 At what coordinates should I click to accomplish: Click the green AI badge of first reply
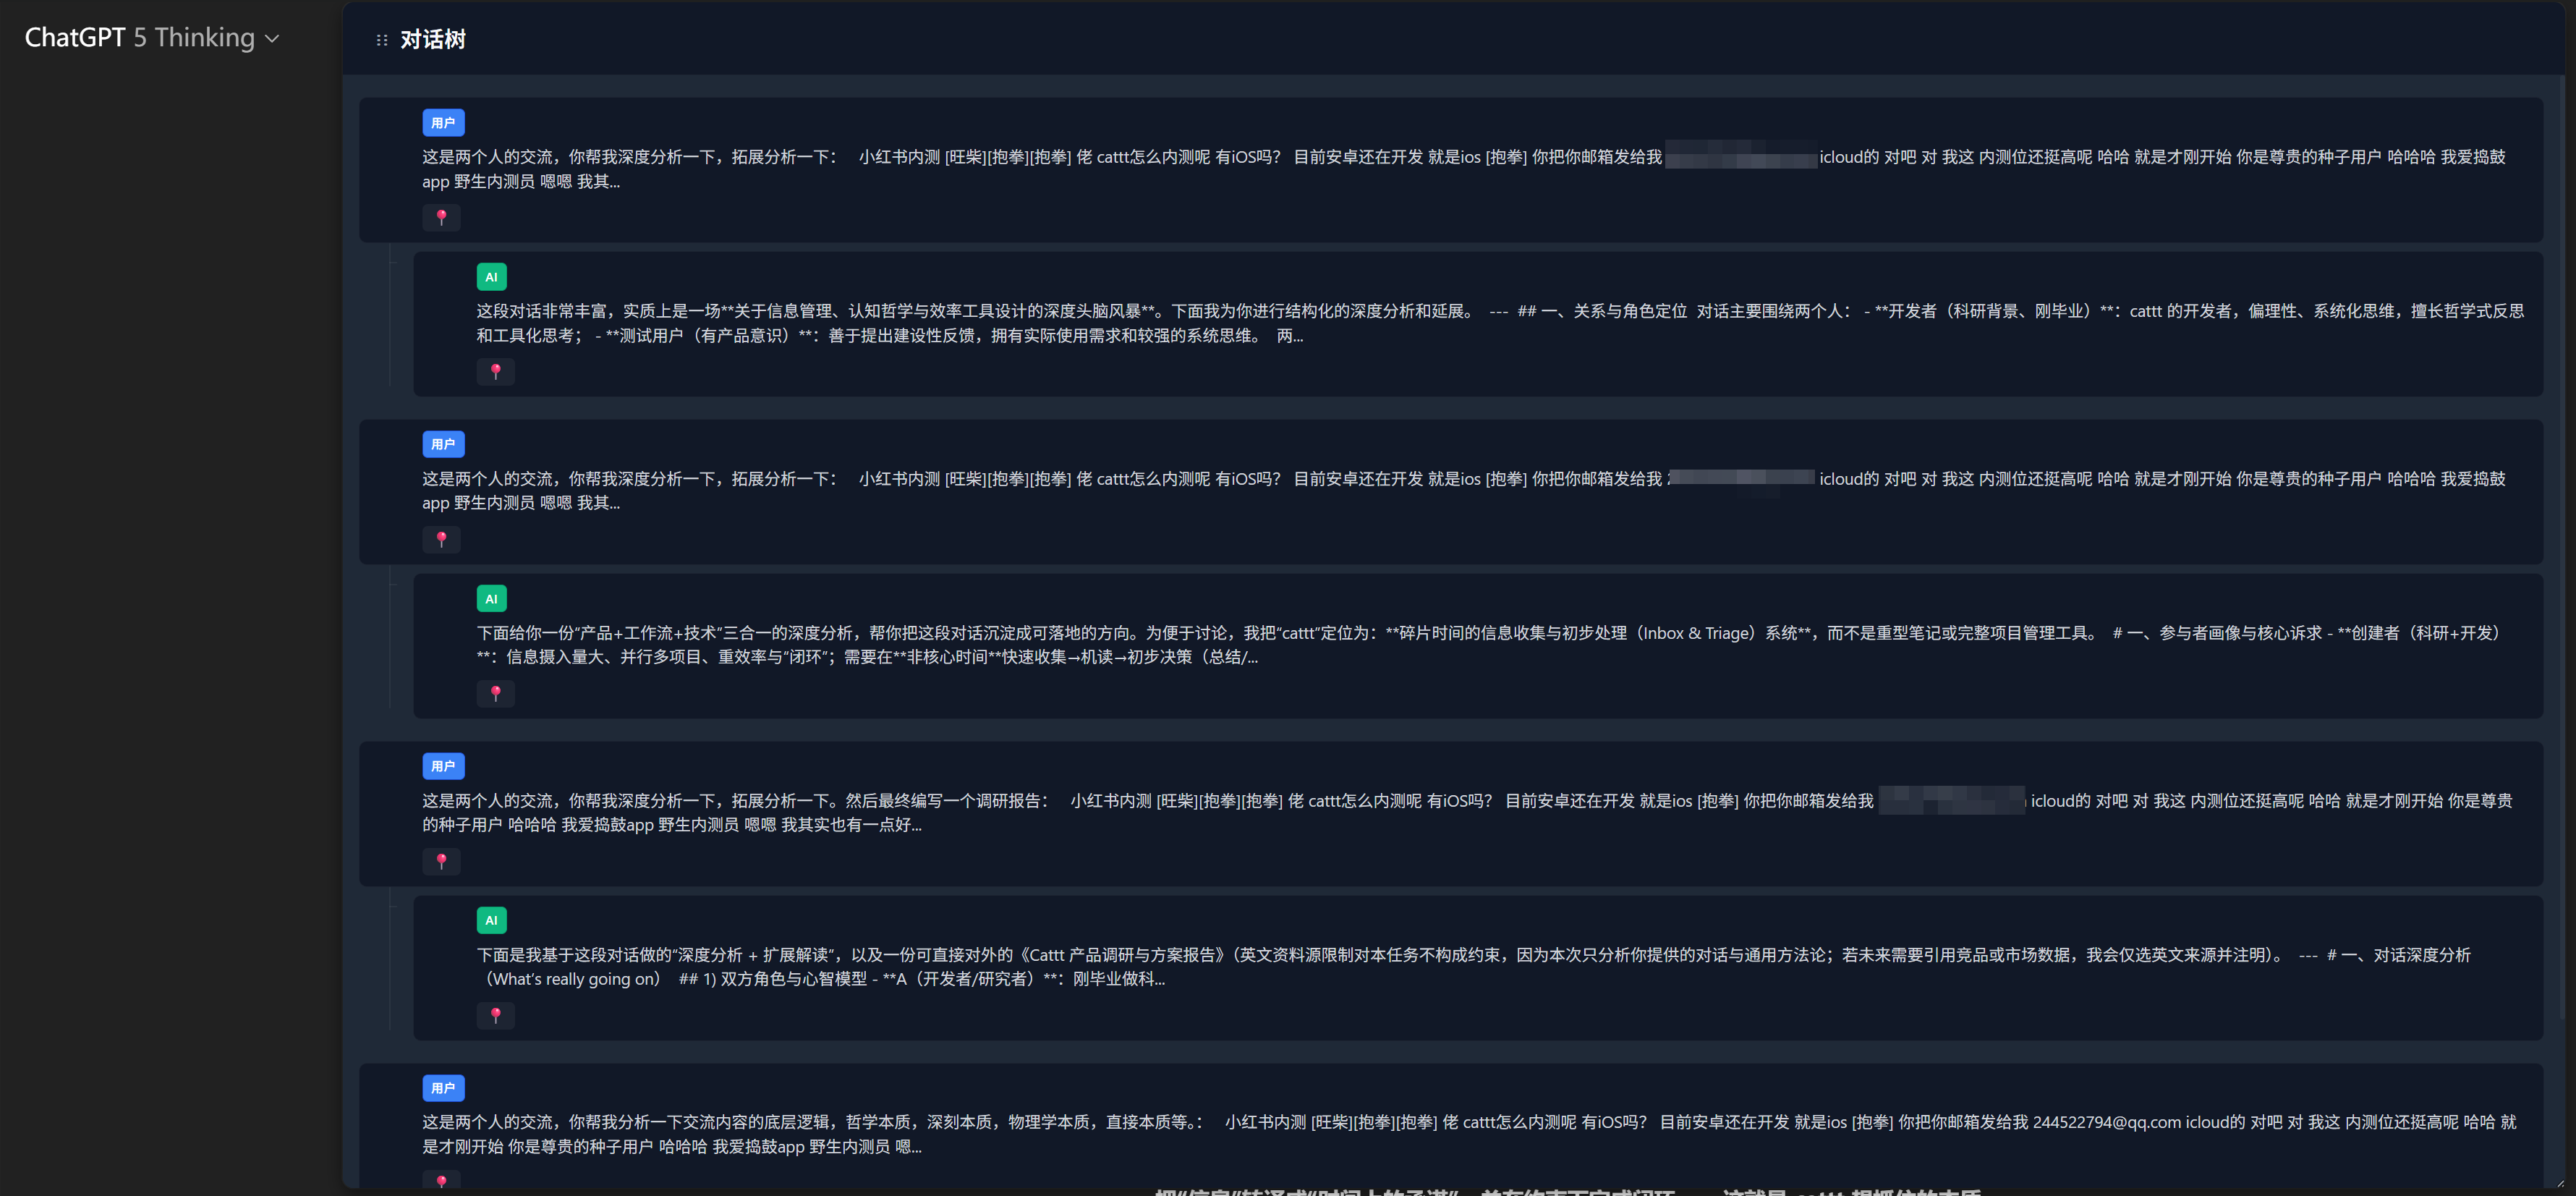tap(491, 277)
